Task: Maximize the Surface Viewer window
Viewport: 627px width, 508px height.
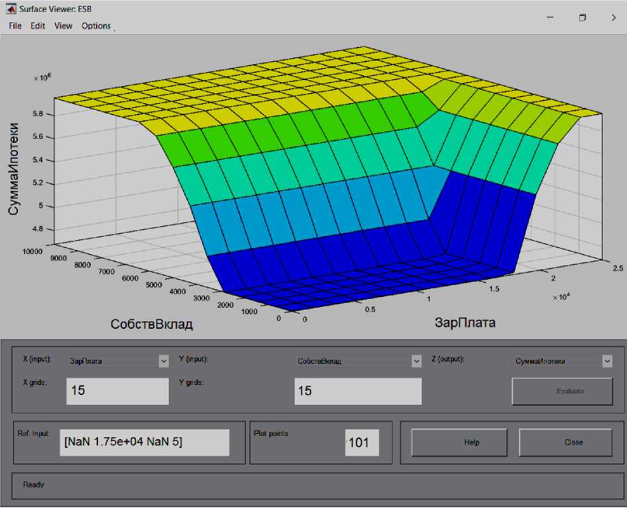Action: [583, 17]
